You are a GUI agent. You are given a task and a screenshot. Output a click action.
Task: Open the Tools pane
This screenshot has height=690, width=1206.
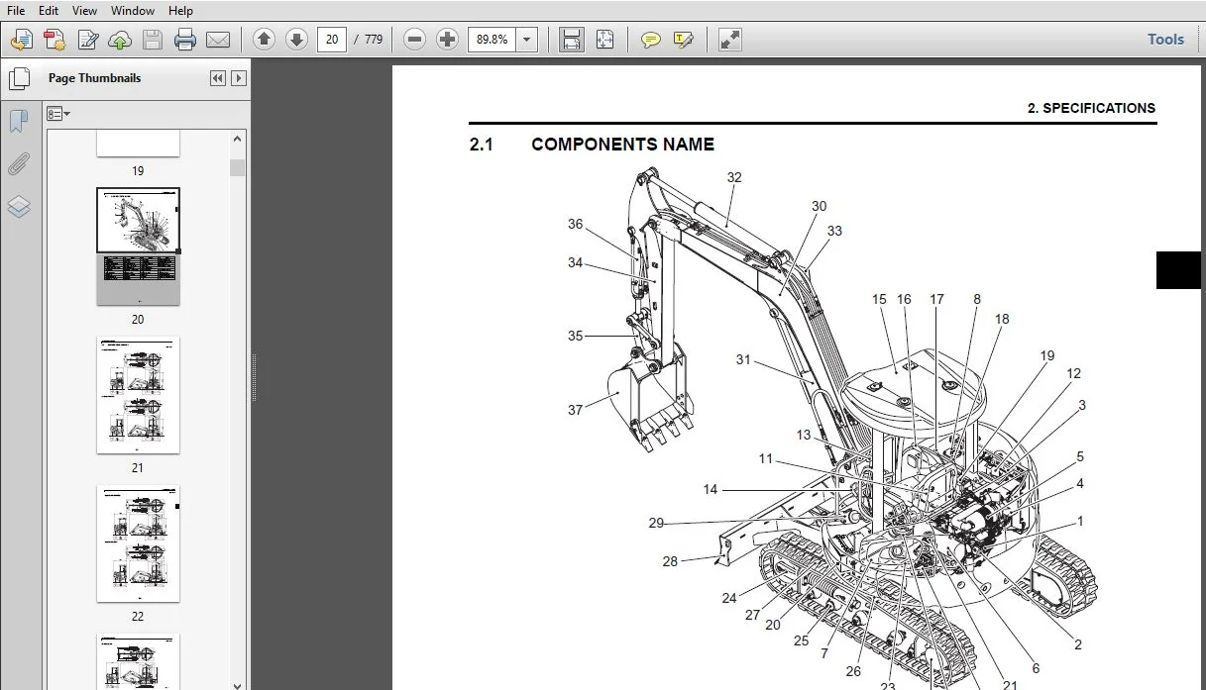click(x=1165, y=40)
